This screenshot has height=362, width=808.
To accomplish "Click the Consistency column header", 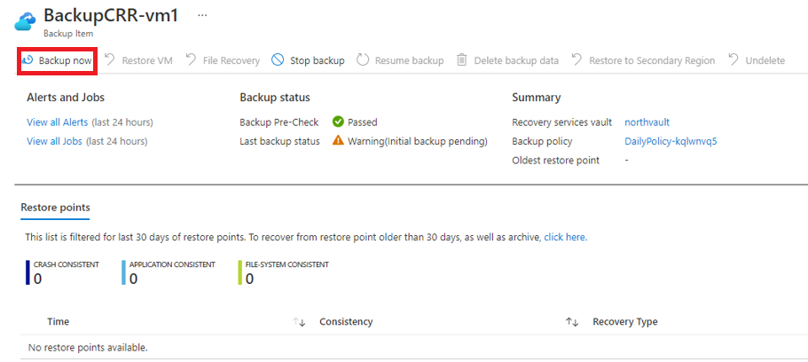I will tap(346, 322).
